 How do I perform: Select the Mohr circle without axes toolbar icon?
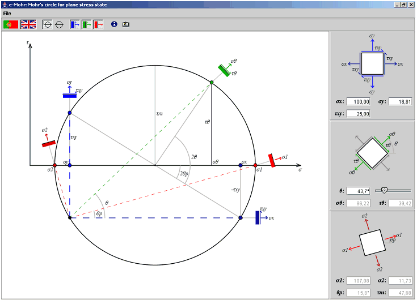click(x=59, y=25)
